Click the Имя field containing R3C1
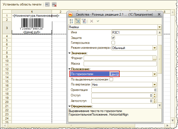Screen dimensions: 178x129 pos(134,33)
